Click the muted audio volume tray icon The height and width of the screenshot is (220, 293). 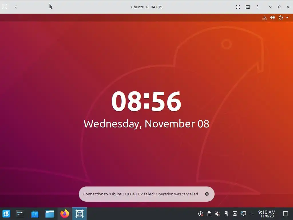pyautogui.click(x=218, y=214)
